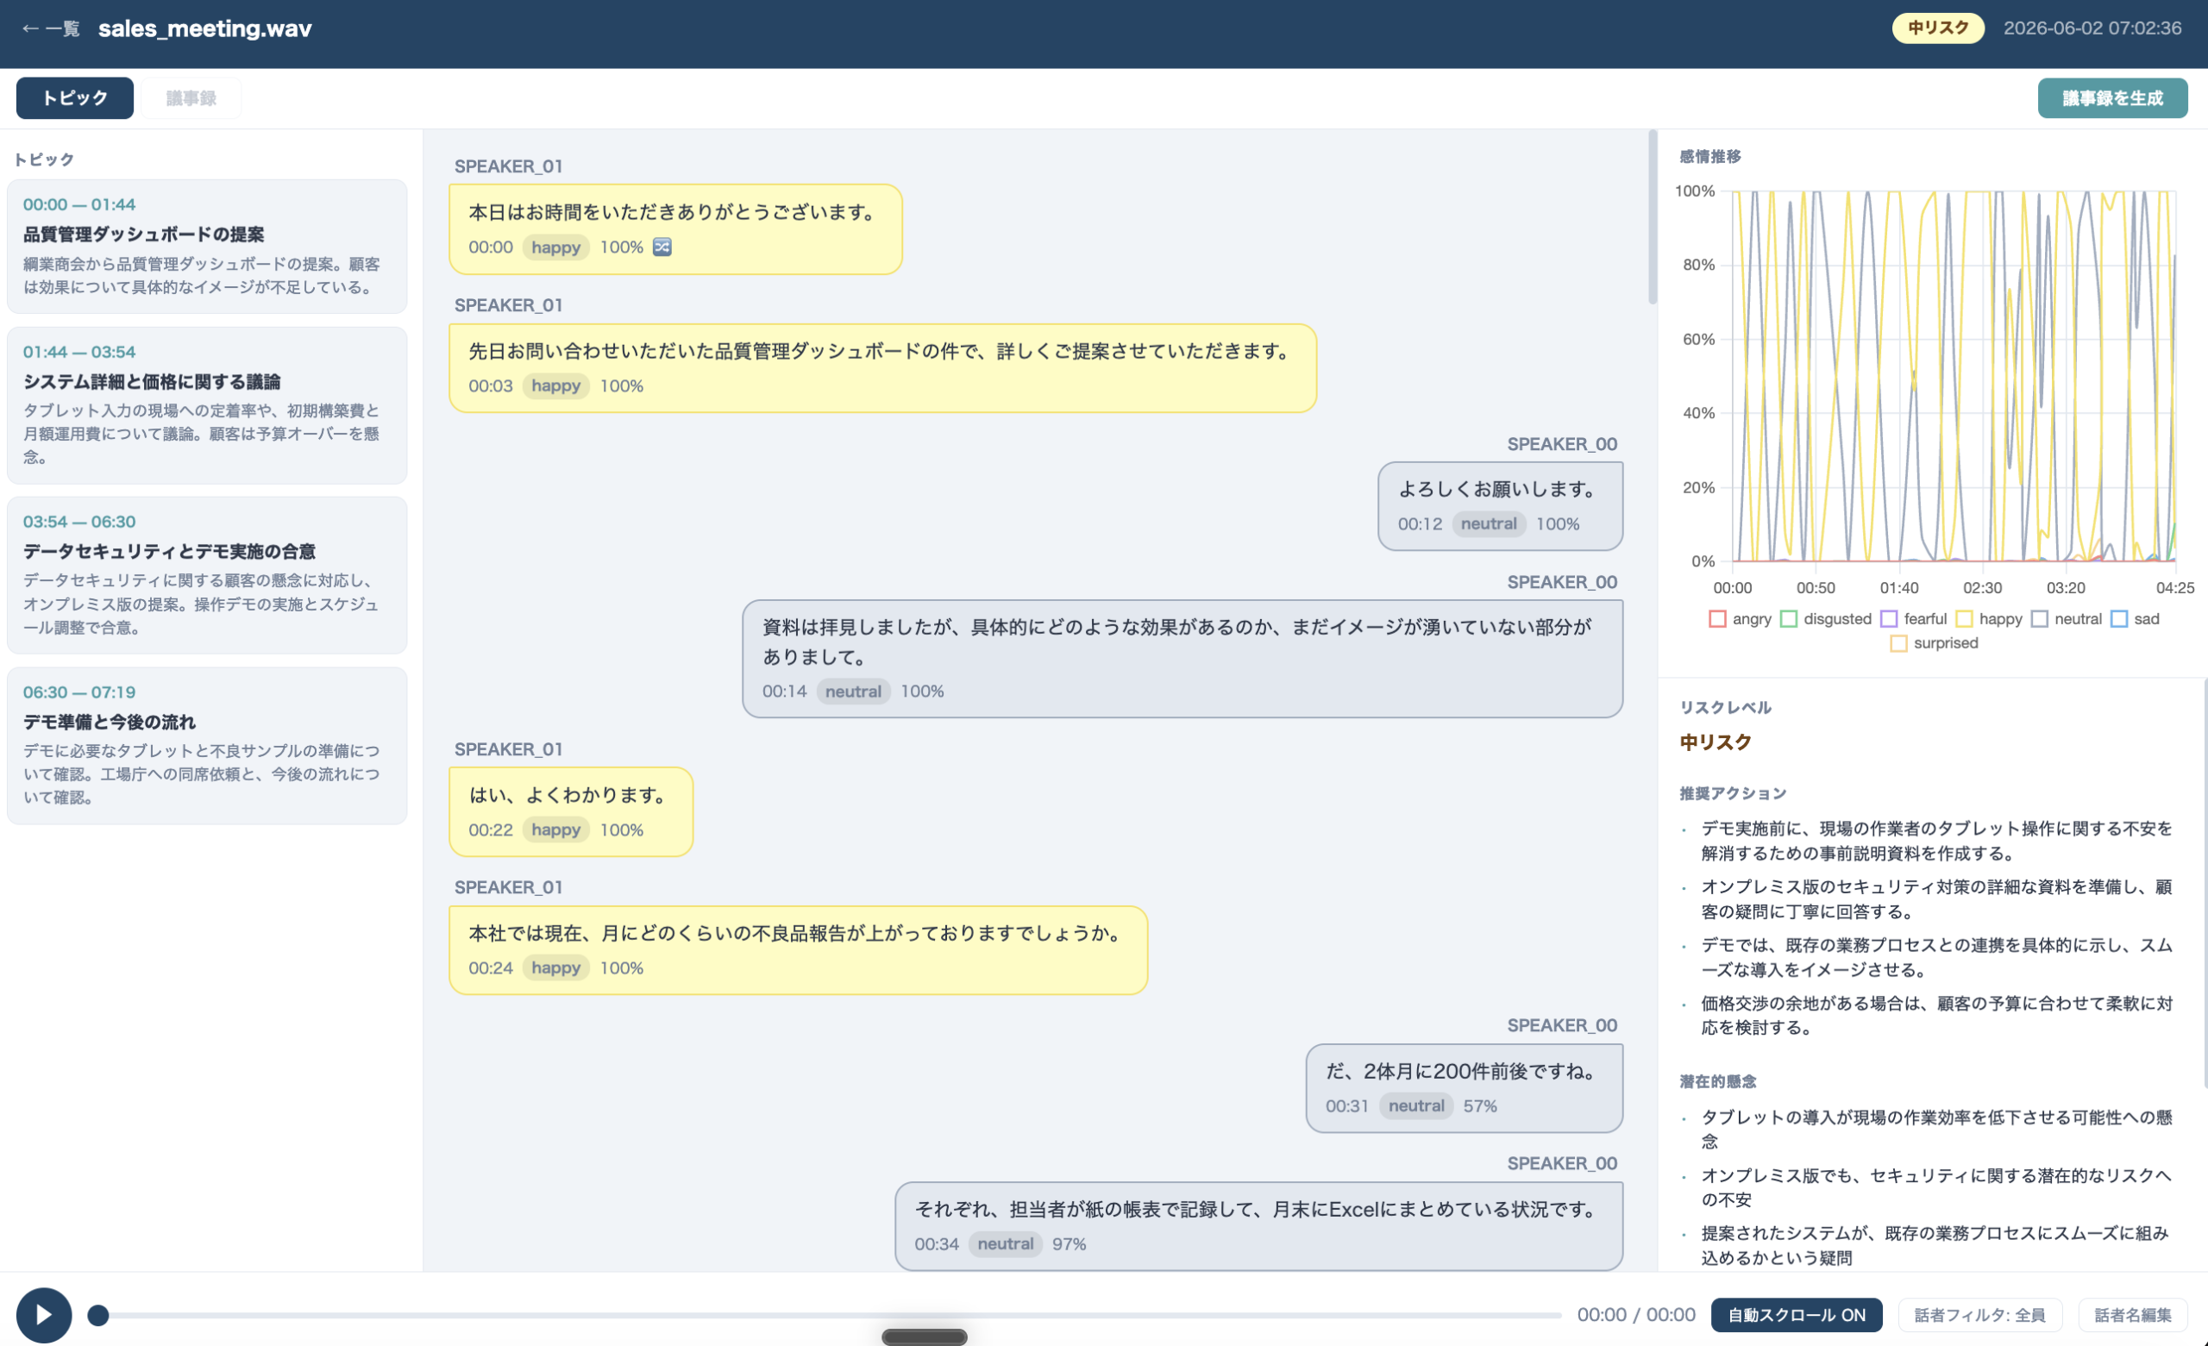Toggle the disgusted series in the chart legend
Viewport: 2208px width, 1346px height.
(x=1825, y=618)
